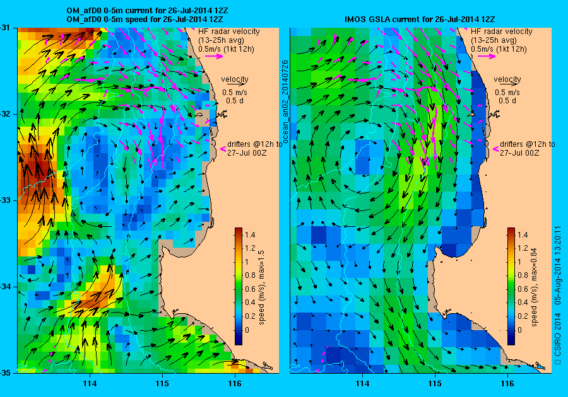This screenshot has height=397, width=568.
Task: Click 'HF radar velocity' label in right map
Action: (x=502, y=32)
